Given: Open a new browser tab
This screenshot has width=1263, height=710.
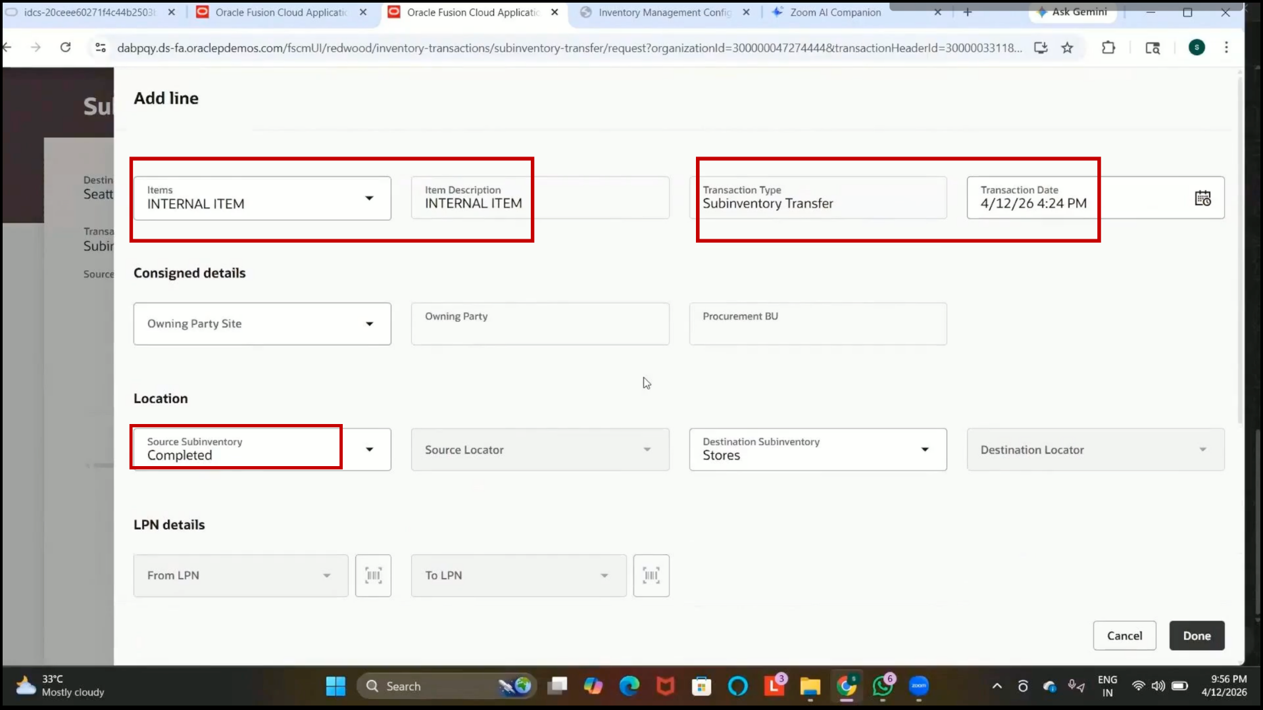Looking at the screenshot, I should click(967, 12).
